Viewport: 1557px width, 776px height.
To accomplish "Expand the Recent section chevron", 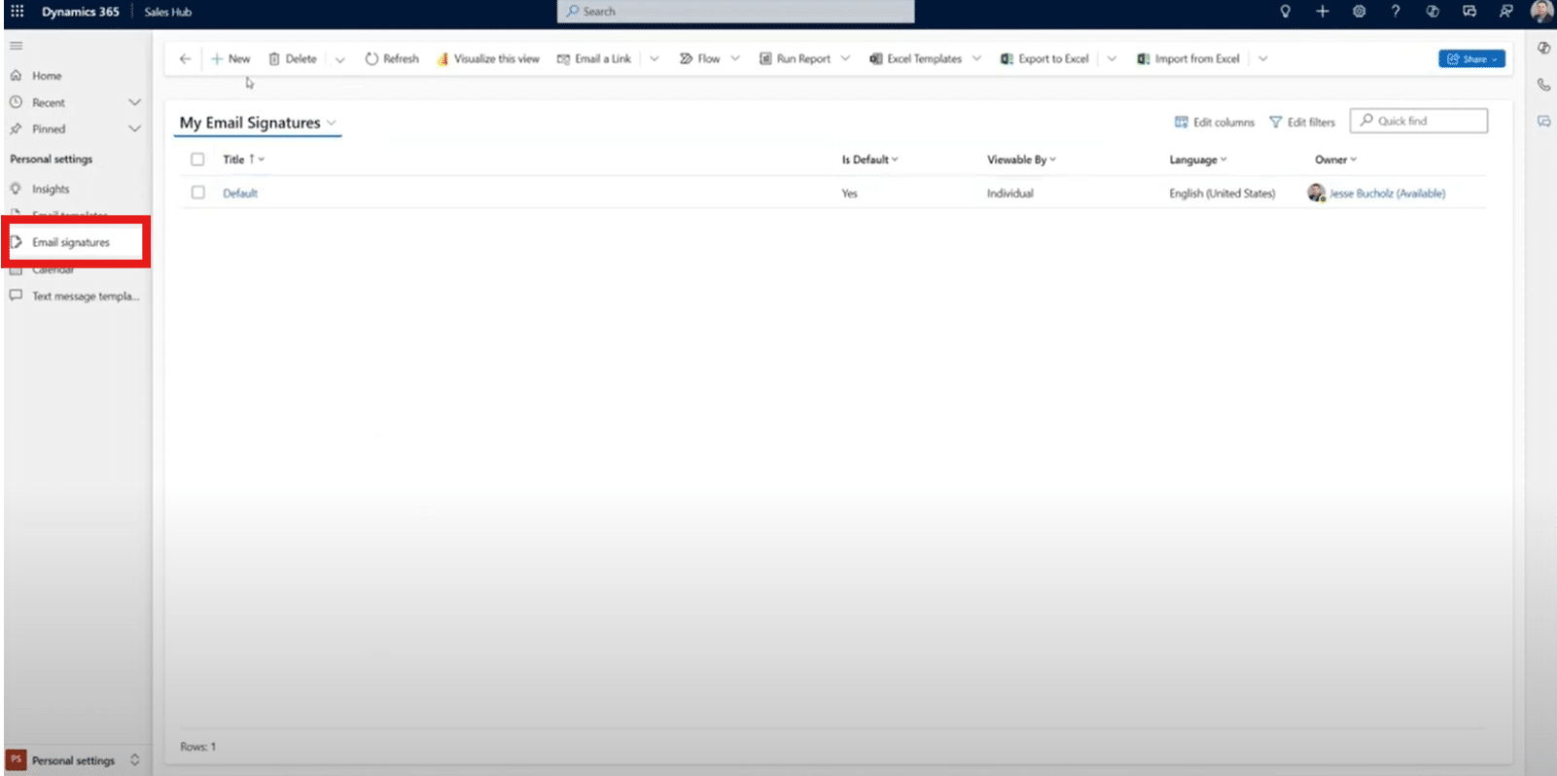I will pyautogui.click(x=134, y=103).
